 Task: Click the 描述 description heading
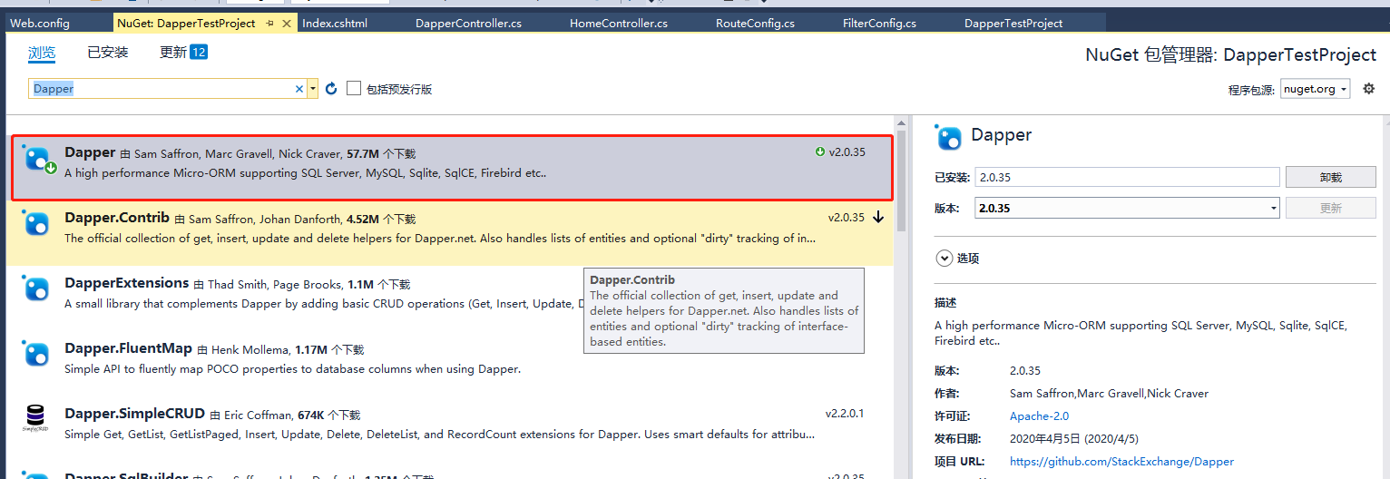point(945,303)
